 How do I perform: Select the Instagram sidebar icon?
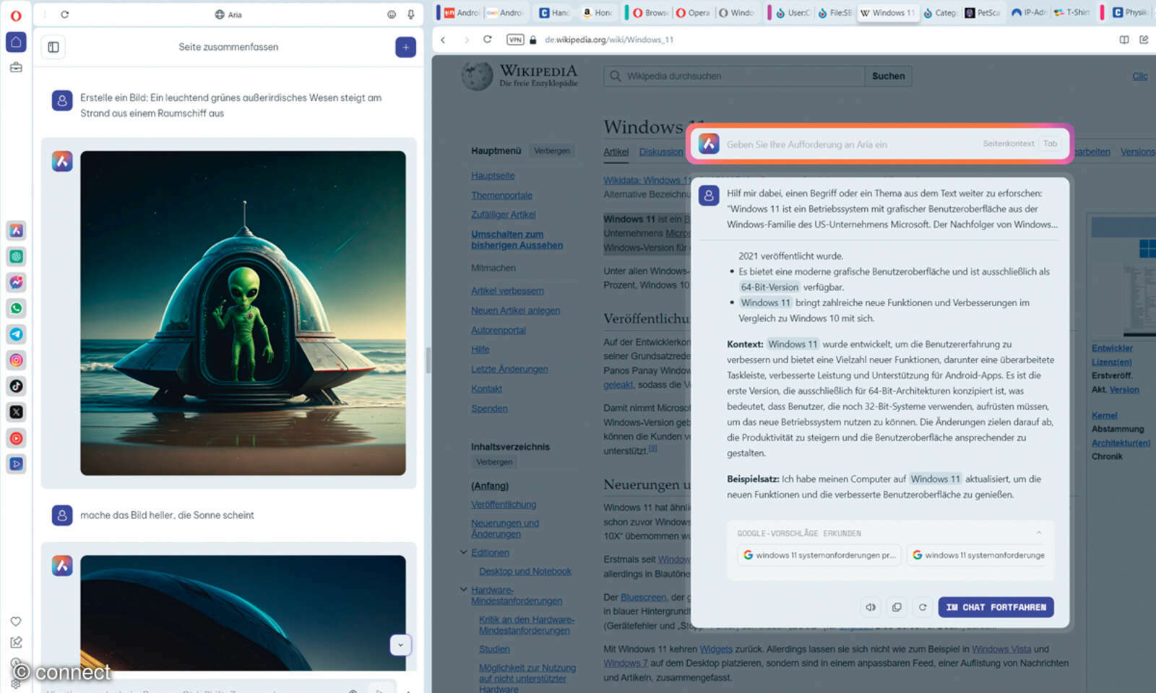pyautogui.click(x=16, y=360)
